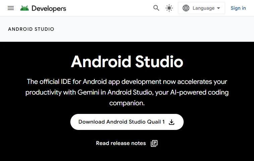254x161 pixels.
Task: Click the Android robot logo
Action: 24,8
